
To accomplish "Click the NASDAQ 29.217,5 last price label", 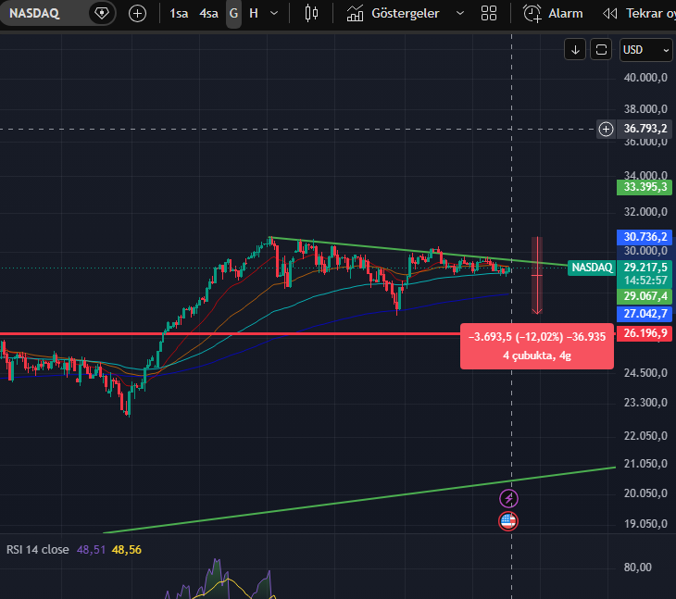I will 645,268.
